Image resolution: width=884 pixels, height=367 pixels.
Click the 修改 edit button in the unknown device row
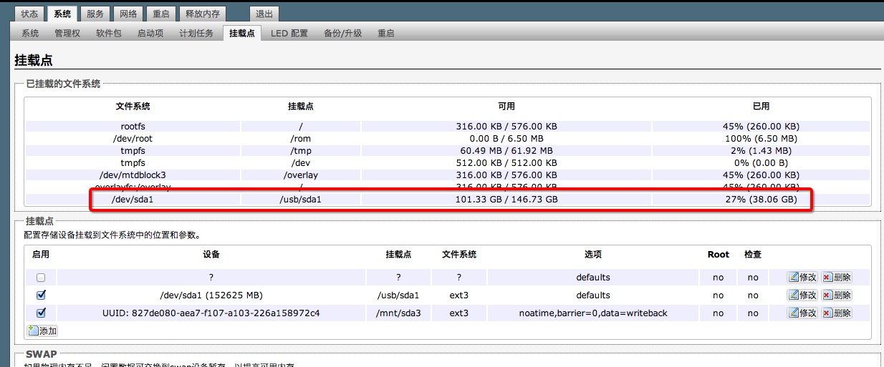802,277
